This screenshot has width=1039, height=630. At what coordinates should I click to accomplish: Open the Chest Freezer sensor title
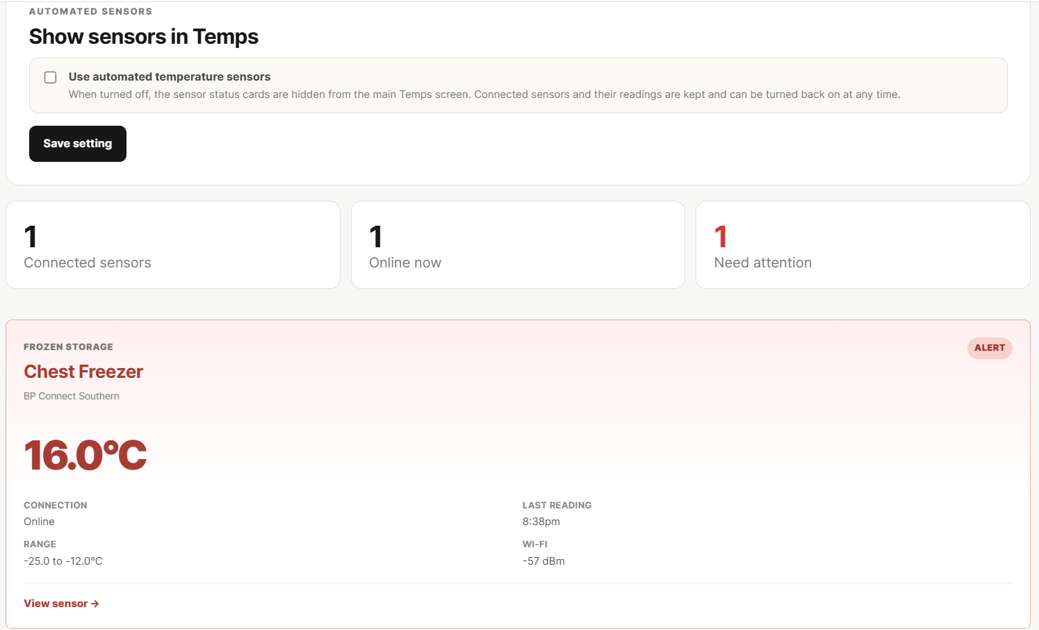coord(83,372)
